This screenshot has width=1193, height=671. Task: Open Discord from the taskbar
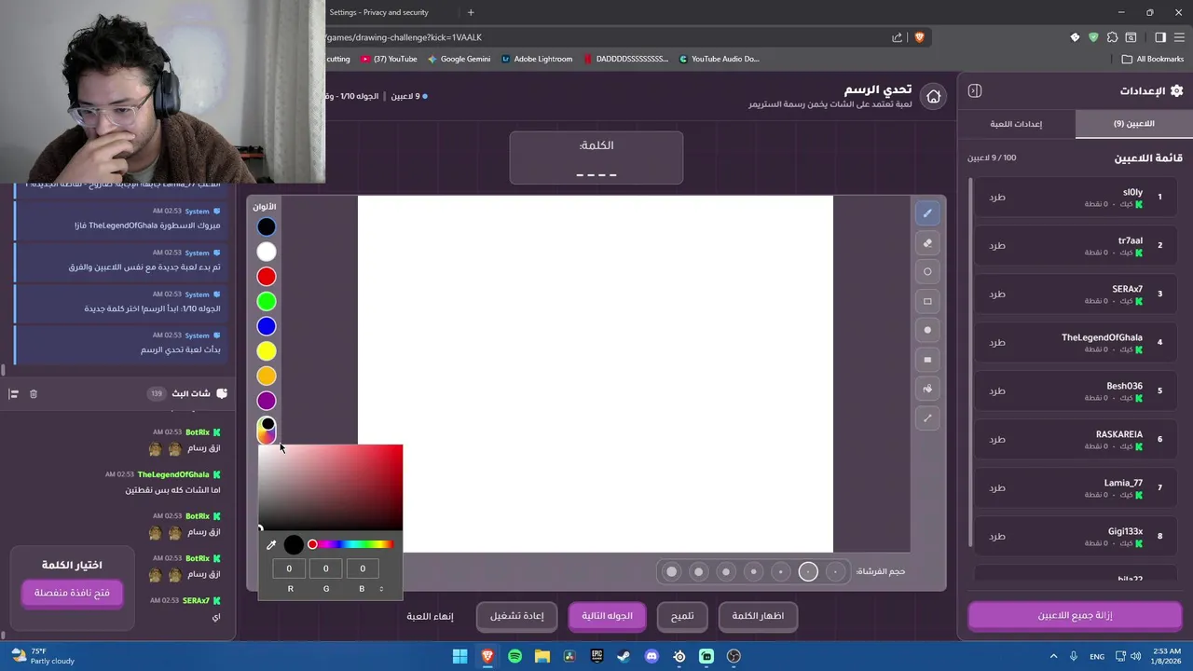coord(651,656)
